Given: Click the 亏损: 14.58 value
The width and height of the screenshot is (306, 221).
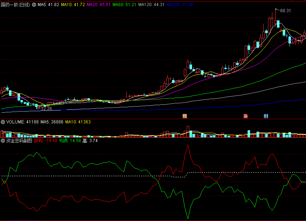Looking at the screenshot, I should (70, 141).
